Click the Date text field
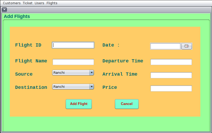 point(165,46)
